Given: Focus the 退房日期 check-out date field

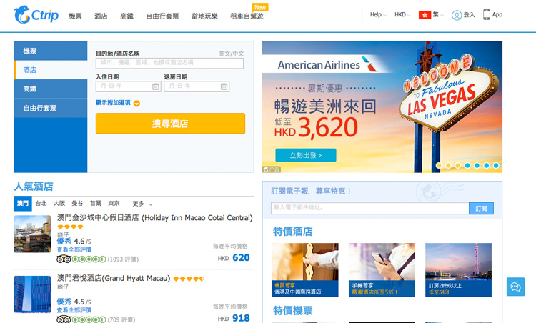Looking at the screenshot, I should click(197, 86).
